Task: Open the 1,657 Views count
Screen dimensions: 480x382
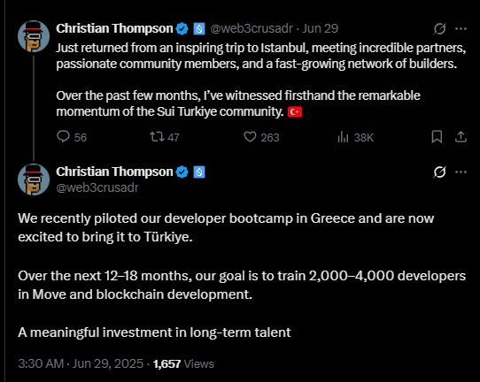Action: [x=183, y=363]
